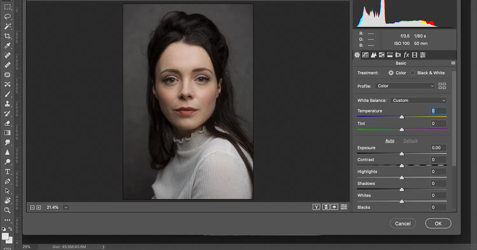Open the profile browser grid icon
The image size is (477, 250).
pos(442,86)
